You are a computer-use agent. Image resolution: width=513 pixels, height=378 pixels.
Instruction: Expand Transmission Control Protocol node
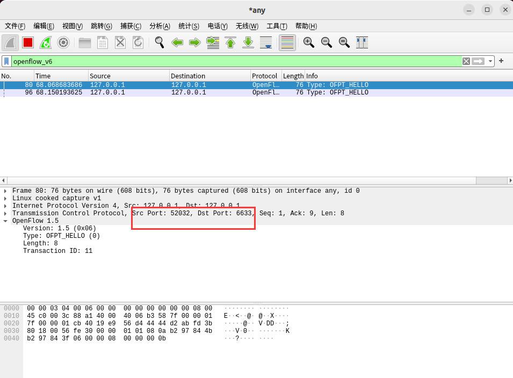(x=5, y=213)
